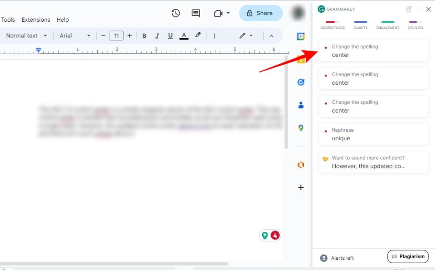Open version history clock icon

point(175,13)
